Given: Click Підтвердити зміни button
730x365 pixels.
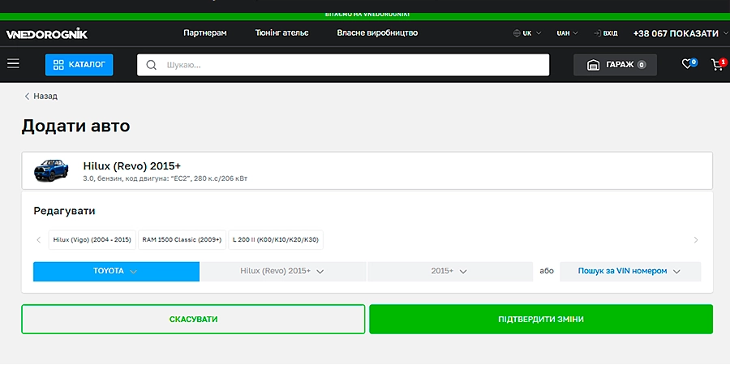Looking at the screenshot, I should [x=540, y=320].
